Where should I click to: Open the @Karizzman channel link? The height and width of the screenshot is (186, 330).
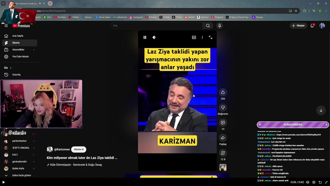[62, 149]
